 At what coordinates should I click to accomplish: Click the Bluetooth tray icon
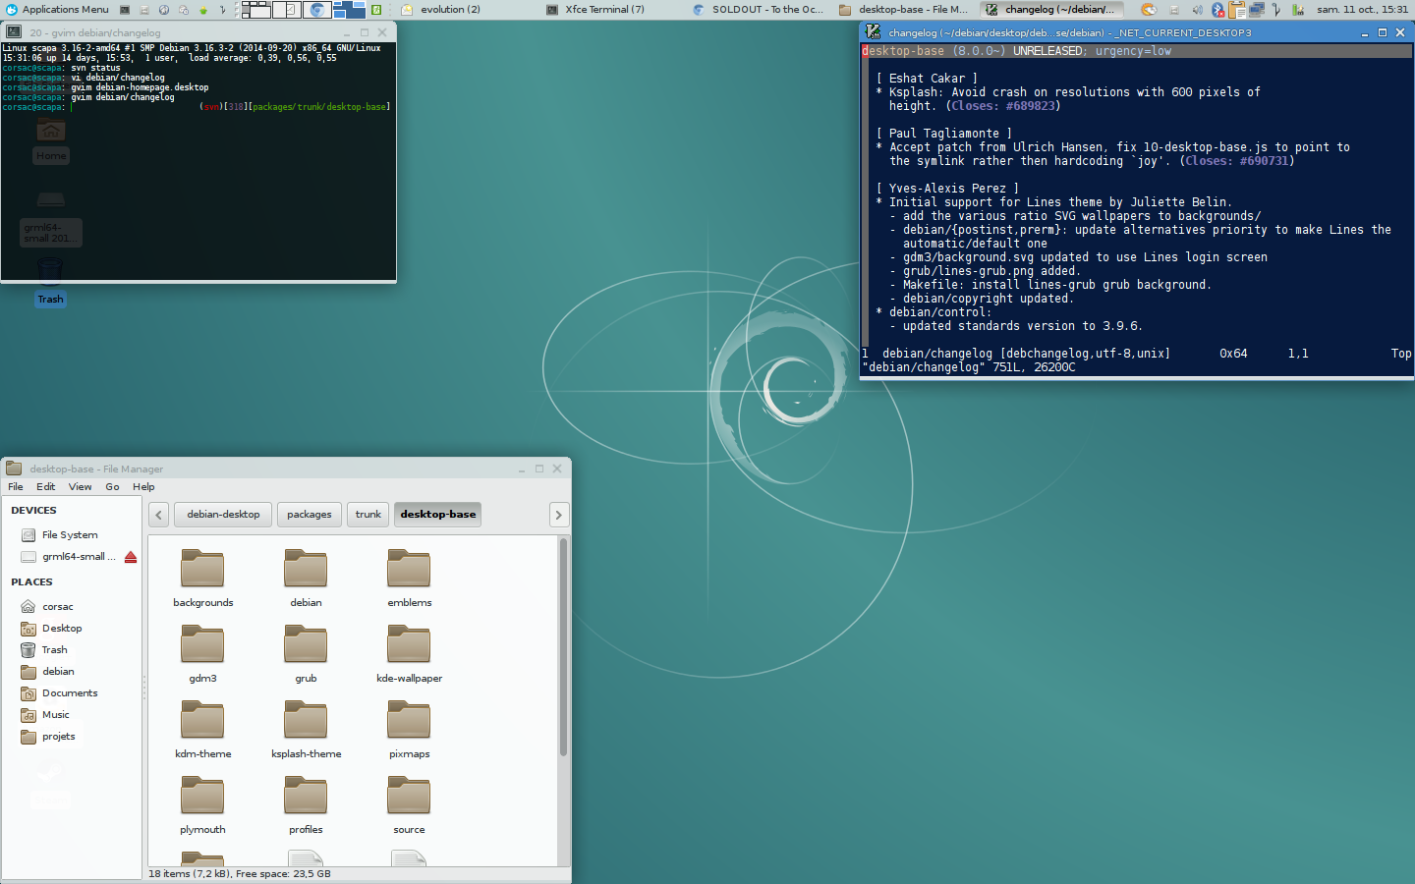[x=1218, y=10]
